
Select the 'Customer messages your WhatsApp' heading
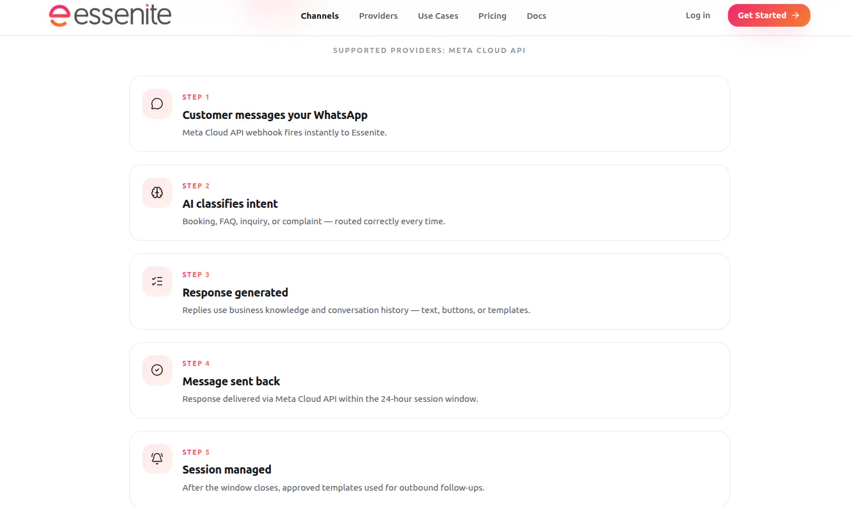pyautogui.click(x=275, y=115)
